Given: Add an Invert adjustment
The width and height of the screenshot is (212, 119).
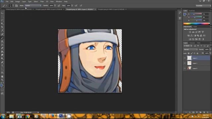Looking at the screenshot, I should 190,39.
